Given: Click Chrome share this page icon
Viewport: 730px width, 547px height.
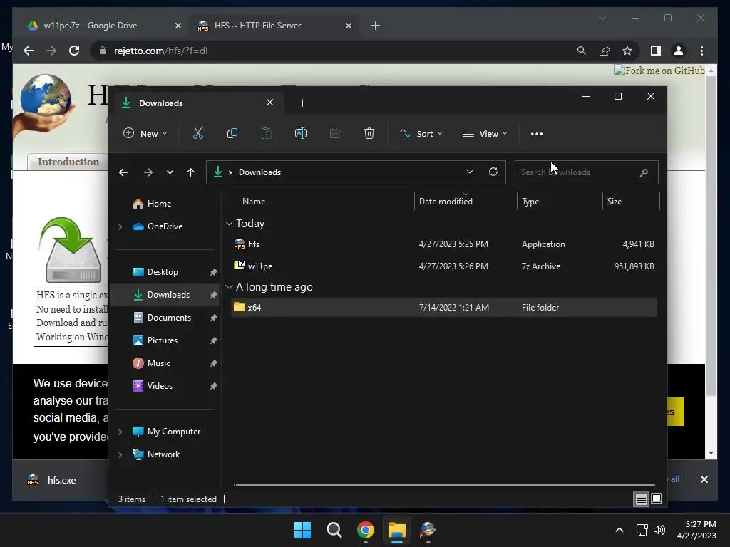Looking at the screenshot, I should [x=605, y=51].
